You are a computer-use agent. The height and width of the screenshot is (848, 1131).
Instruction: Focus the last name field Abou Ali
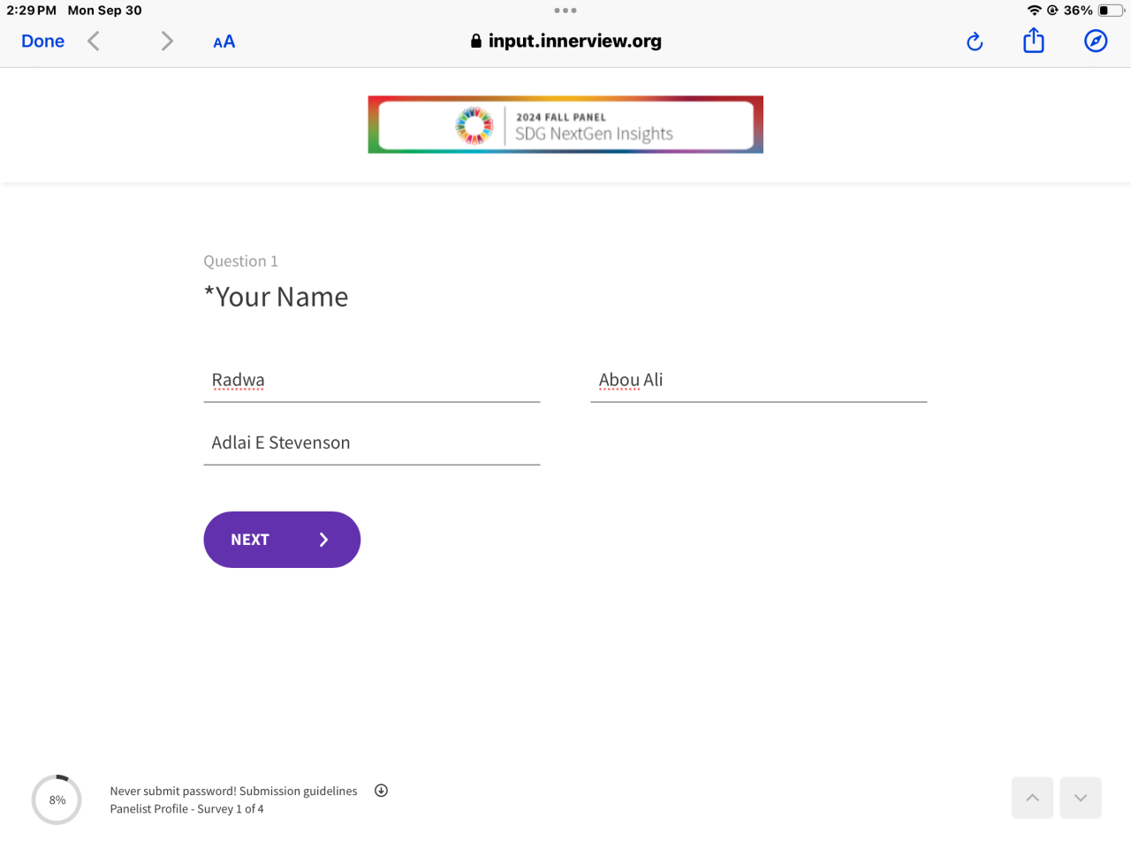(758, 381)
